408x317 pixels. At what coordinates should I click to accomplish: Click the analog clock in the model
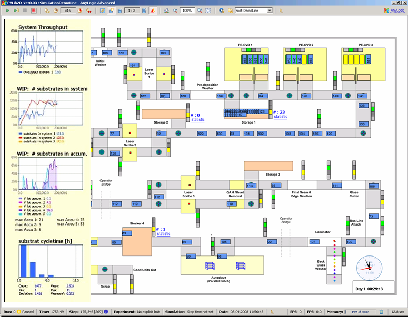369,268
